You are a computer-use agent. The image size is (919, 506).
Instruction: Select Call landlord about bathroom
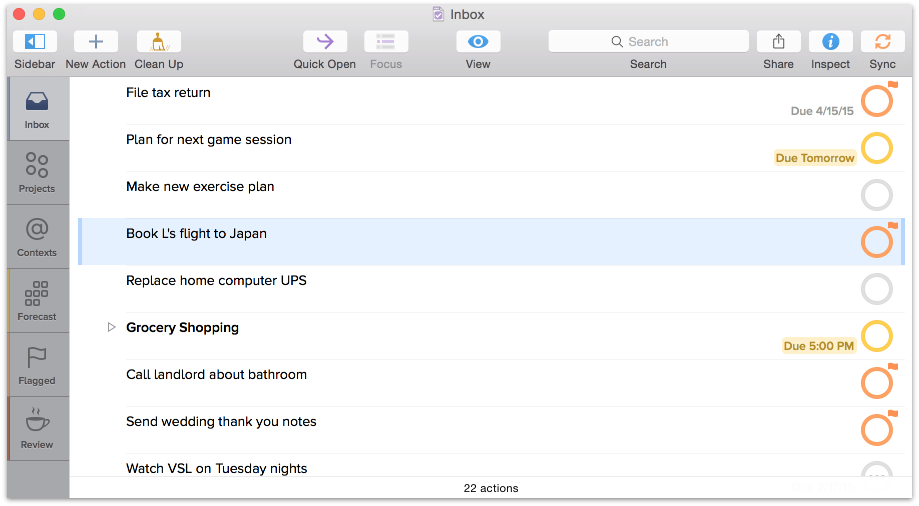tap(216, 374)
